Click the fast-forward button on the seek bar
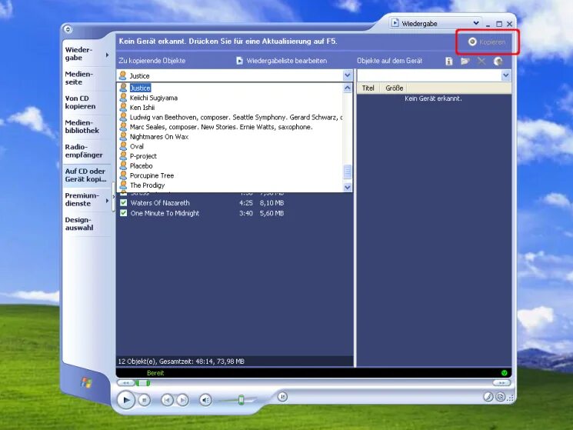This screenshot has width=573, height=430. pyautogui.click(x=501, y=383)
